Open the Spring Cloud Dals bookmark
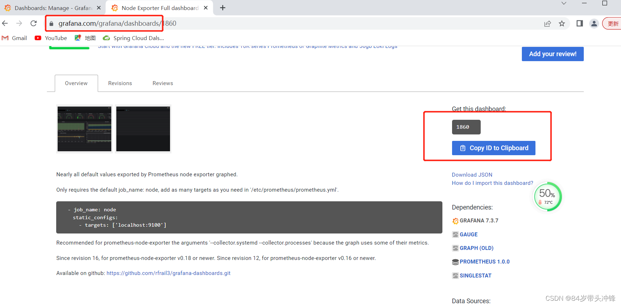The image size is (621, 305). (134, 38)
